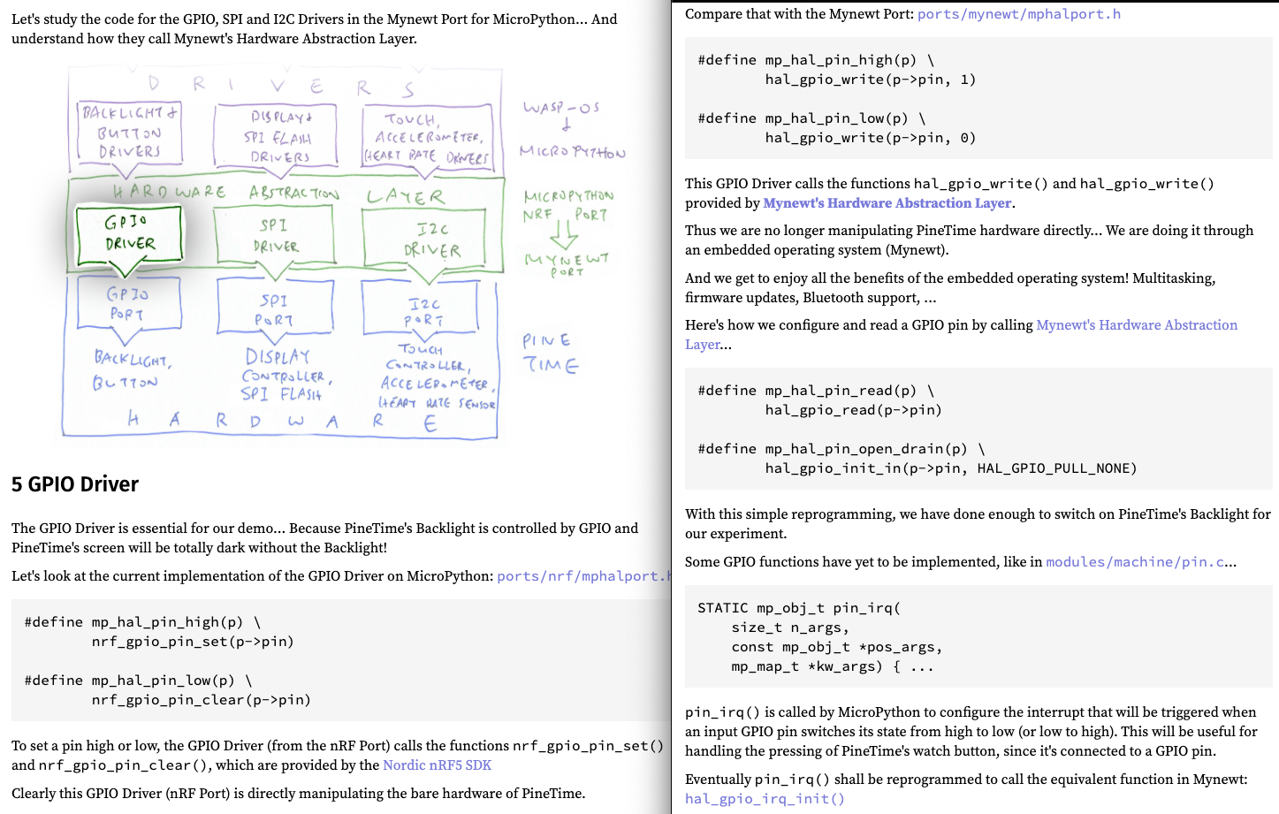
Task: Click the GPIO Port box in the diagram
Action: click(x=128, y=303)
